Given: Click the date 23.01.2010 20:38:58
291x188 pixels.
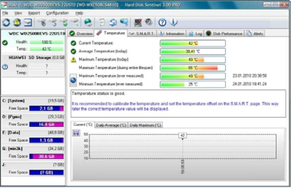Looking at the screenshot, I should 249,76.
